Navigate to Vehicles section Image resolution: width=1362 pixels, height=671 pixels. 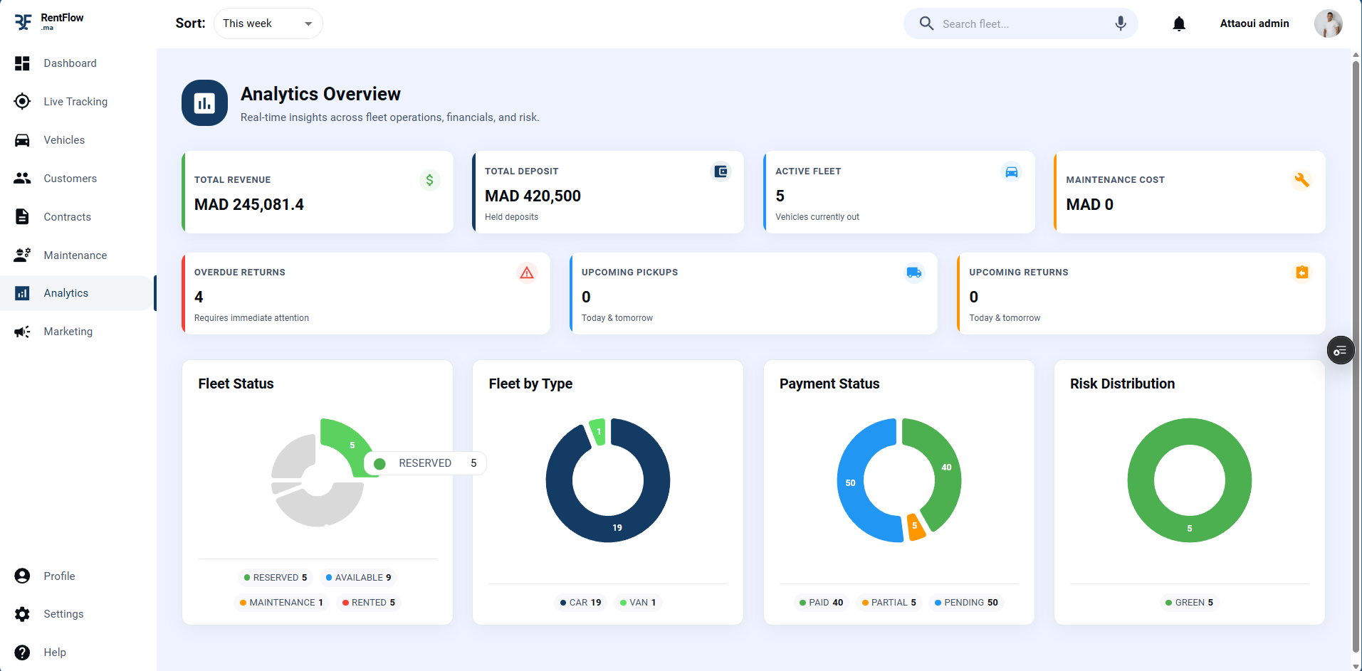pyautogui.click(x=64, y=140)
